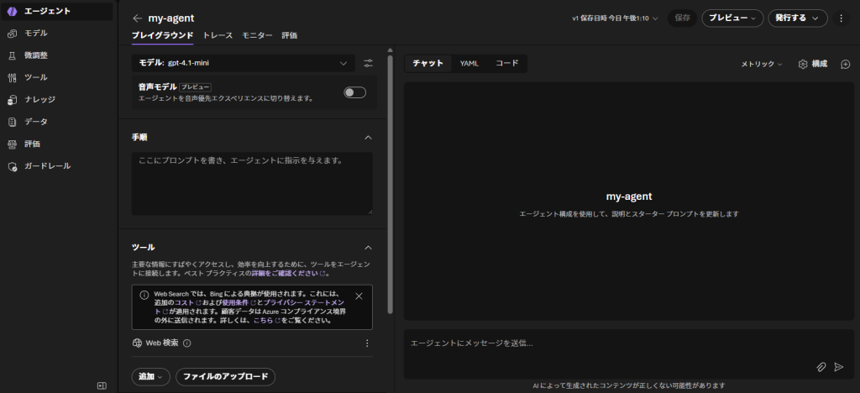Open the 使用条件 link

(x=239, y=302)
